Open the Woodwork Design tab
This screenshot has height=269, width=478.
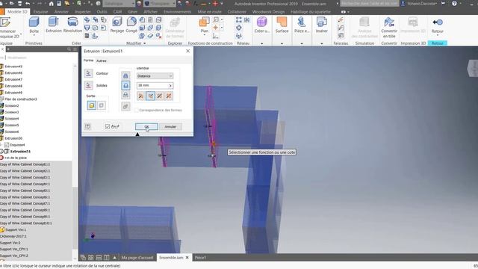268,12
